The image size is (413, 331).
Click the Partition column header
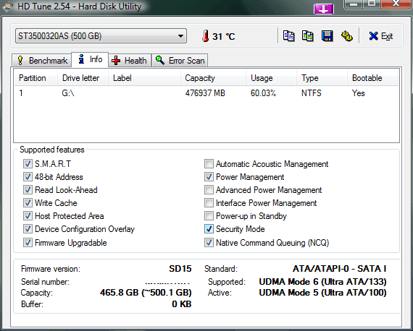[36, 78]
